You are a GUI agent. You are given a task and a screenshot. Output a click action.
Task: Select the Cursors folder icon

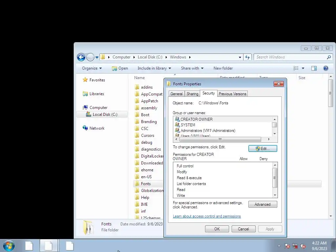click(x=137, y=135)
